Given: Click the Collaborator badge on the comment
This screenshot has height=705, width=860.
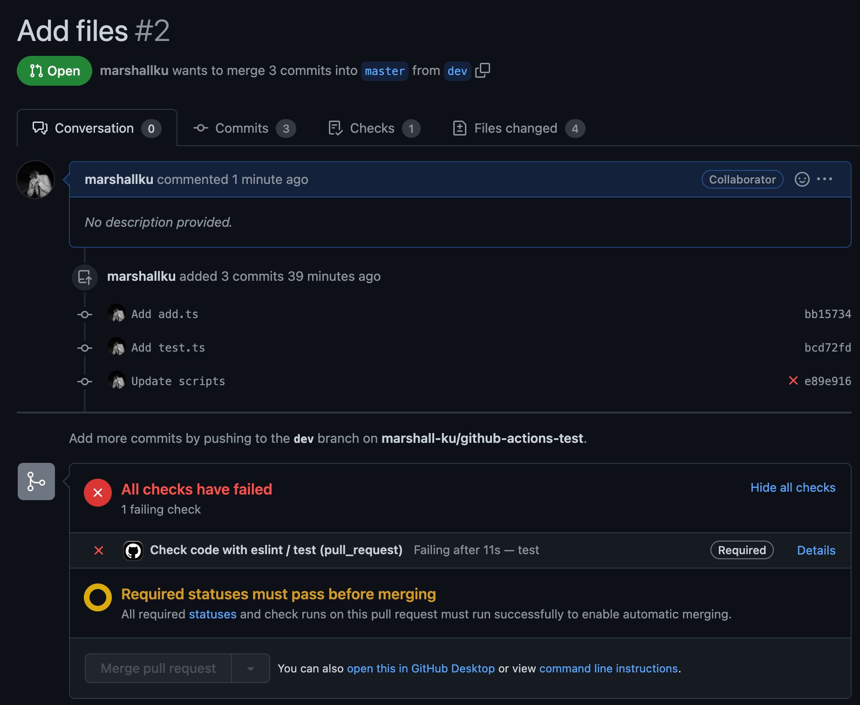Looking at the screenshot, I should [x=742, y=179].
